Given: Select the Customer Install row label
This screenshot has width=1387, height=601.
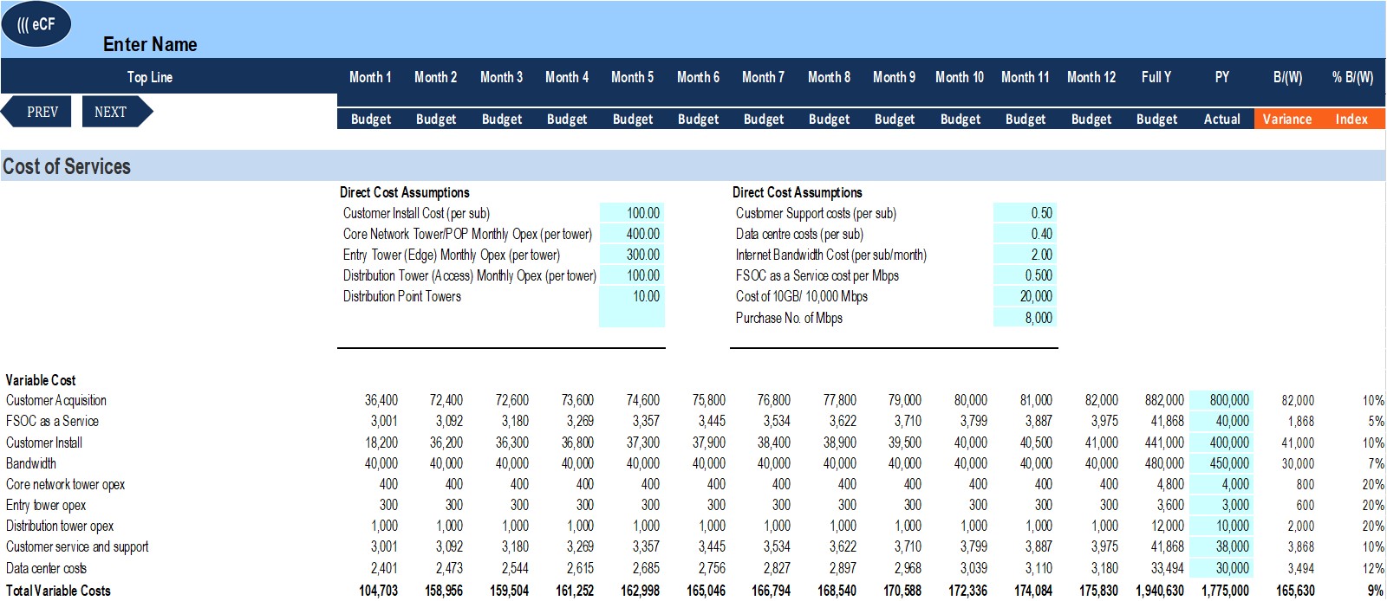Looking at the screenshot, I should 44,443.
